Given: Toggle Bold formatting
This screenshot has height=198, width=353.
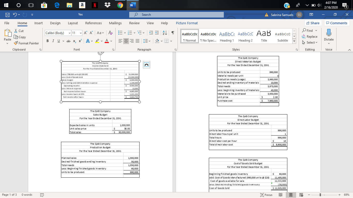Looking at the screenshot, I should point(48,41).
